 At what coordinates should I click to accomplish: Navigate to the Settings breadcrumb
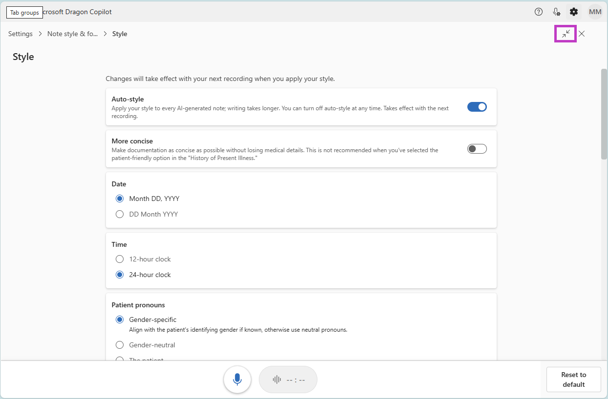click(x=20, y=34)
